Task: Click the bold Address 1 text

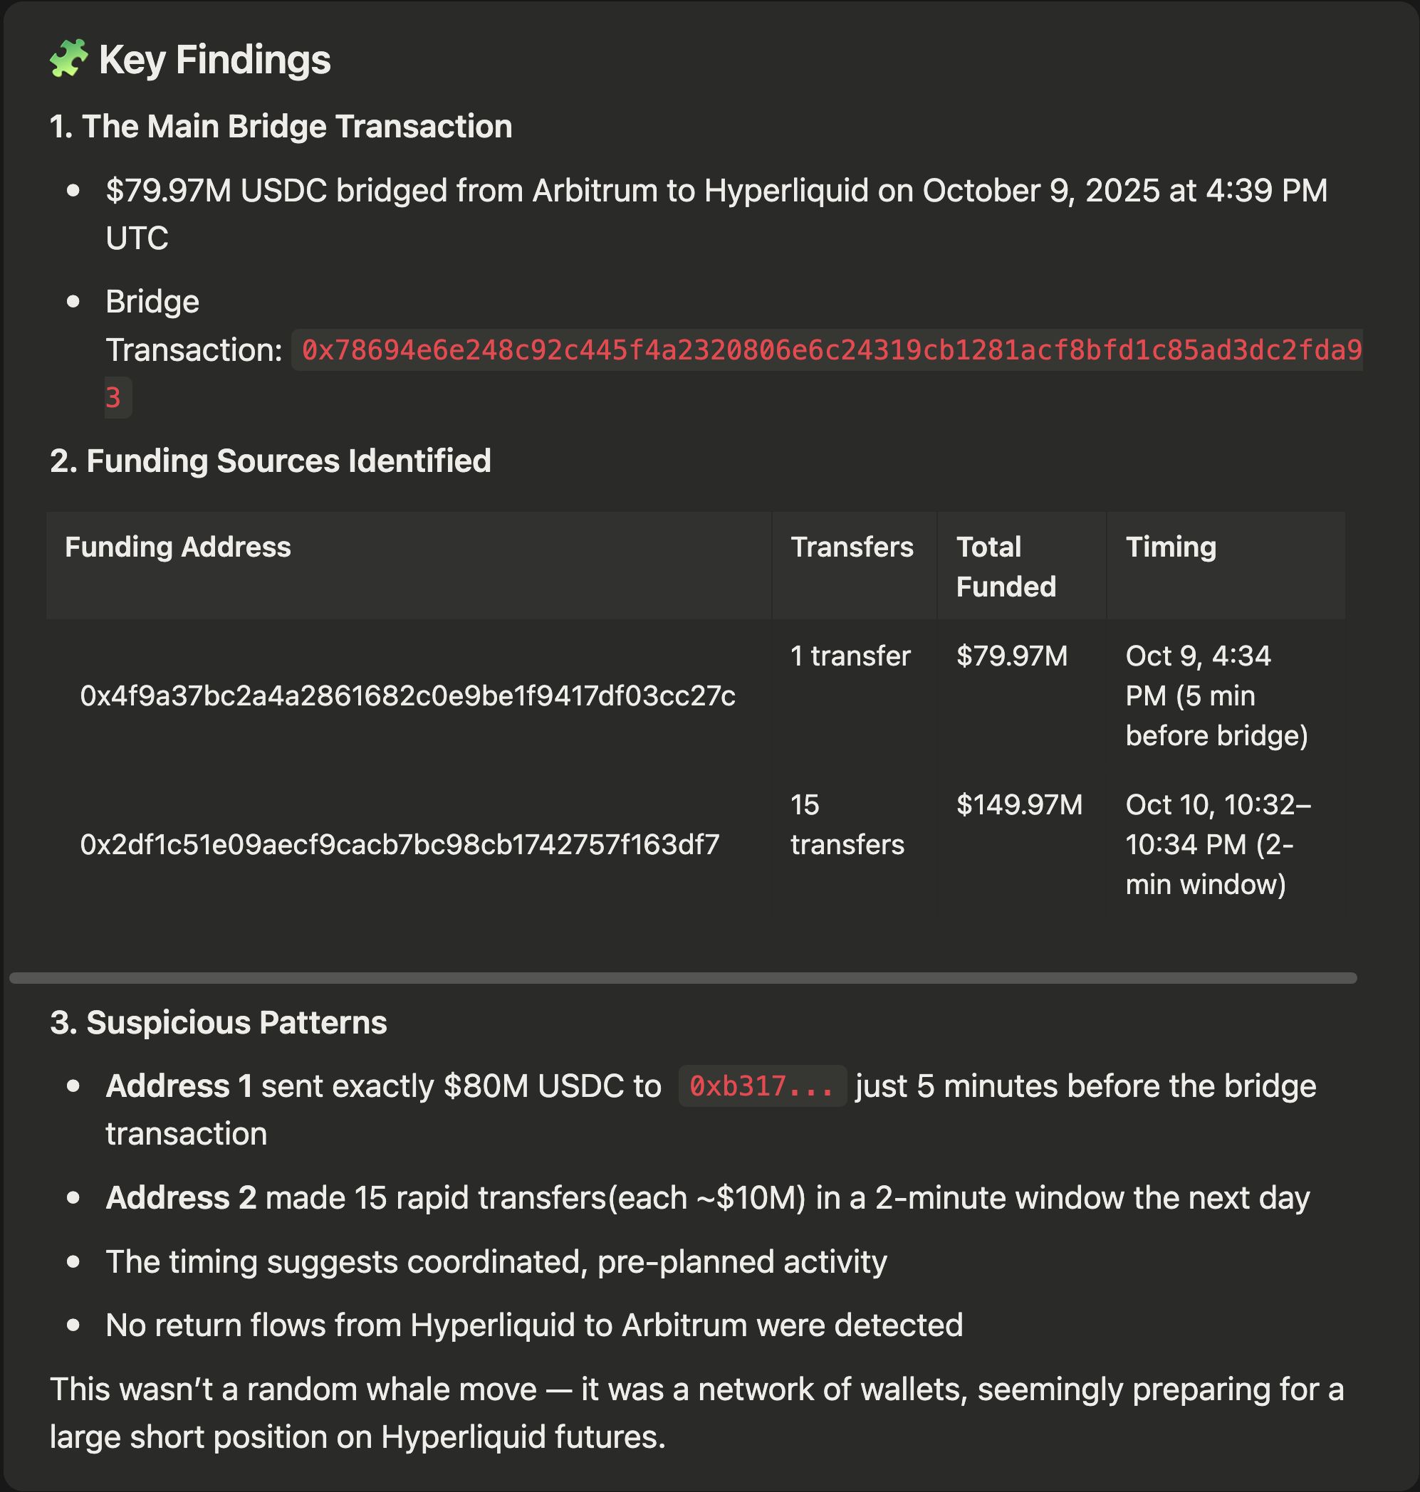Action: [x=179, y=1086]
